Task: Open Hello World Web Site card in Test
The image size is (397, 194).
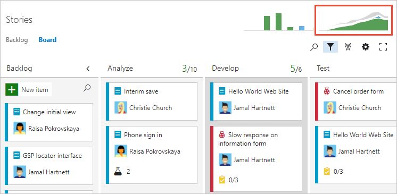Action: click(x=363, y=135)
